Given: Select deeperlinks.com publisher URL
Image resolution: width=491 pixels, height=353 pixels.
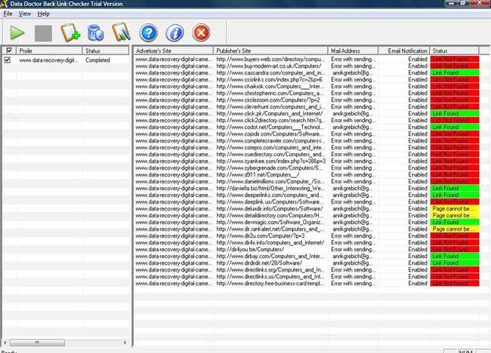Looking at the screenshot, I should pyautogui.click(x=270, y=195).
